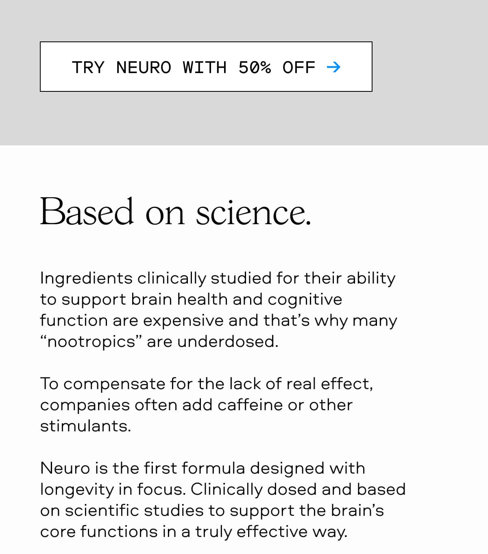This screenshot has width=488, height=554.
Task: Select the paragraph starting with 'Neuro is the first formula'
Action: [222, 499]
